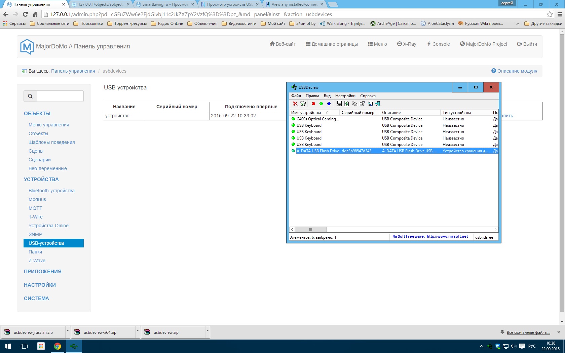The height and width of the screenshot is (353, 565).
Task: Click the copy selected items icon
Action: pos(354,104)
